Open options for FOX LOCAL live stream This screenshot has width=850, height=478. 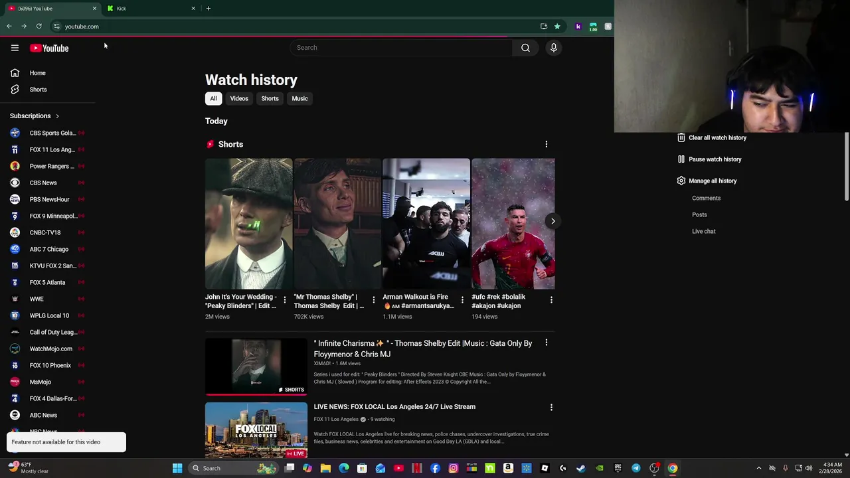[x=551, y=407]
